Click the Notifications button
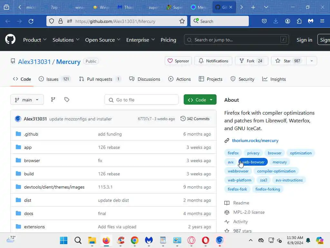Screen dimensions: 330x248 [213, 61]
